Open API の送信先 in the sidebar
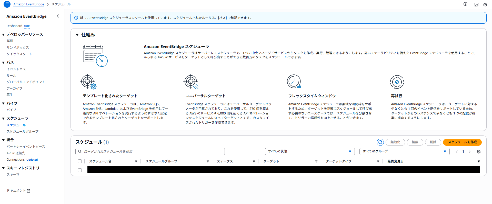The height and width of the screenshot is (204, 492). tap(16, 153)
